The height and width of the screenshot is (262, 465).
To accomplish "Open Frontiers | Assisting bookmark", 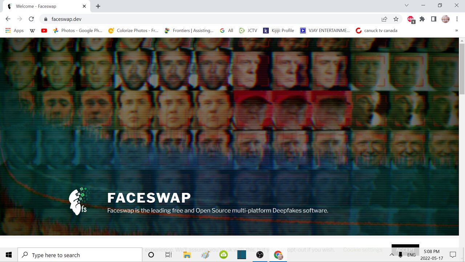I will coord(189,31).
